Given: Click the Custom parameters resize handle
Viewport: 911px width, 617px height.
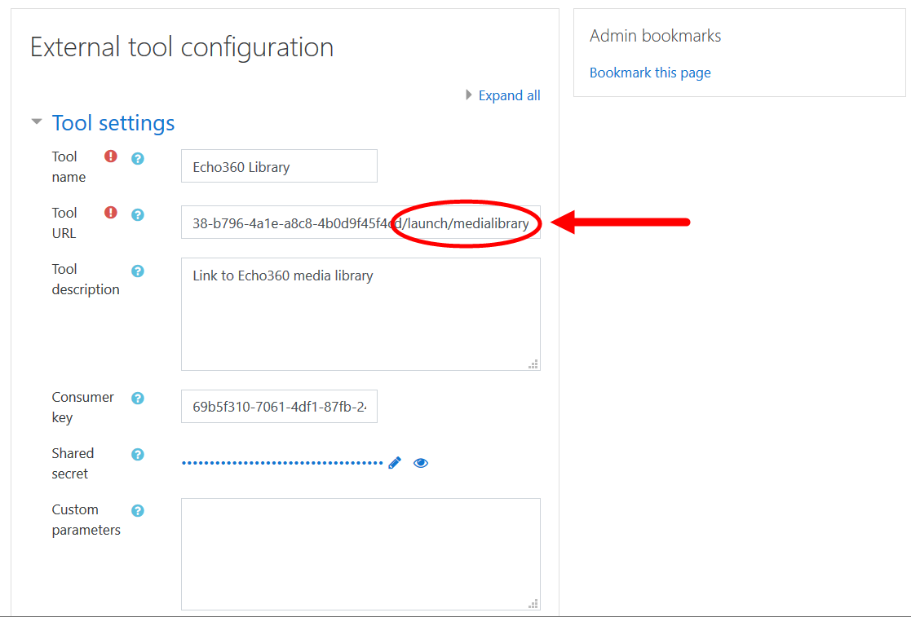Looking at the screenshot, I should 533,604.
